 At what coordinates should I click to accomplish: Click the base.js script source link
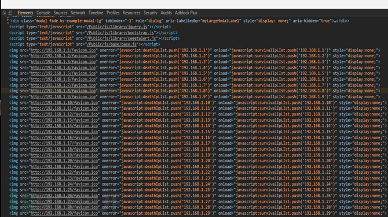point(112,44)
